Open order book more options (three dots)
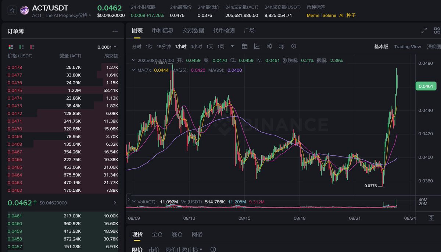This screenshot has height=252, width=441. pos(115,31)
